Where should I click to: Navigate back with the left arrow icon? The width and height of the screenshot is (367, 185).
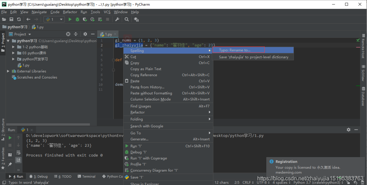tap(28, 19)
